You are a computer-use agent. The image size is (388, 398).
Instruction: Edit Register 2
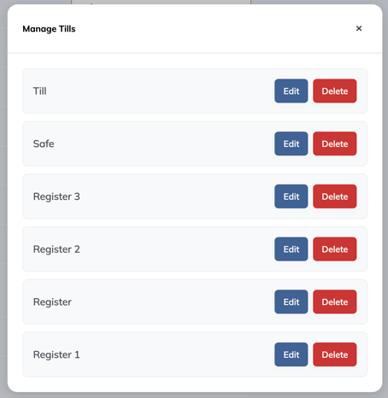click(291, 249)
